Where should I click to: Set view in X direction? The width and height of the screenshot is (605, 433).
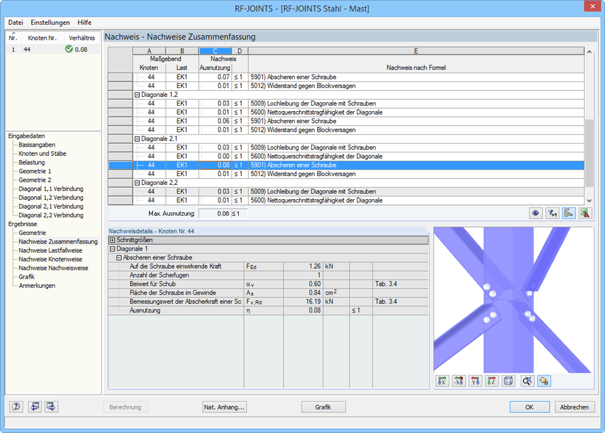click(442, 381)
